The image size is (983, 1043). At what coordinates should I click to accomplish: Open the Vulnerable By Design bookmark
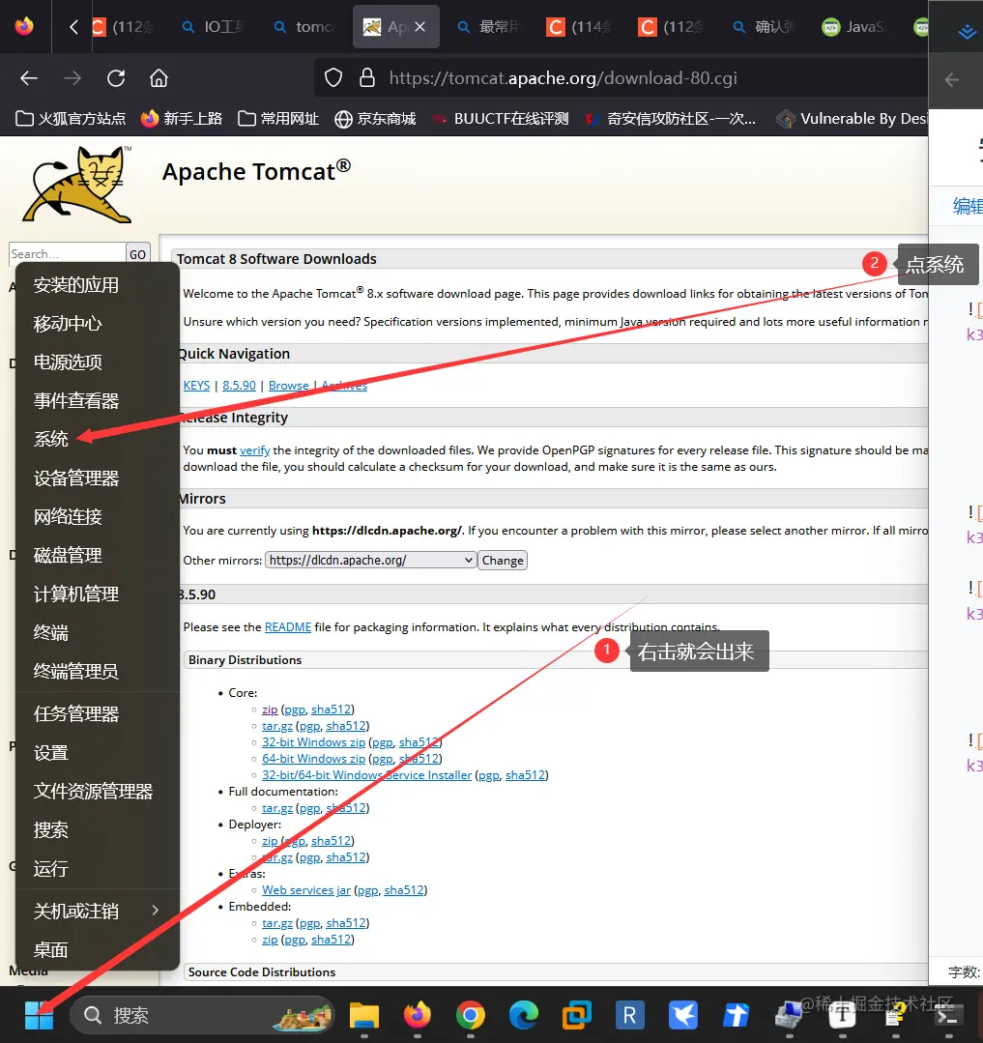(851, 118)
